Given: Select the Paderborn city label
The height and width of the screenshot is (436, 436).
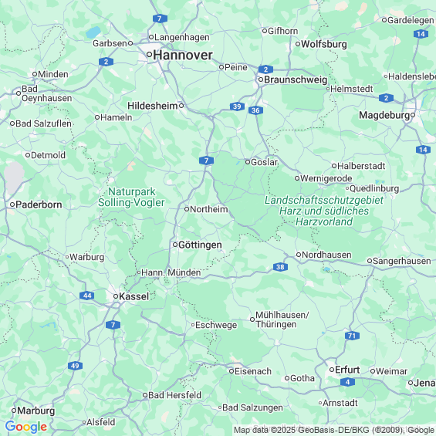Looking at the screenshot, I should click(39, 204).
